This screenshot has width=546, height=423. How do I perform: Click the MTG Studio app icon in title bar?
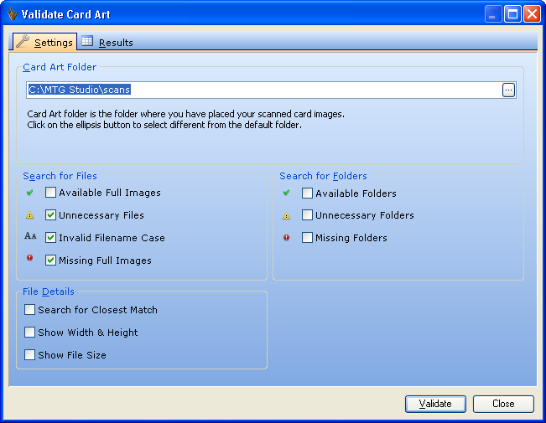point(13,14)
